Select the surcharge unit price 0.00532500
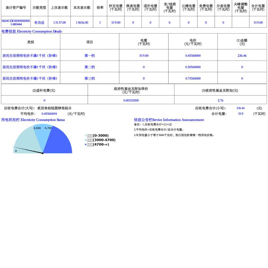 (x=131, y=100)
